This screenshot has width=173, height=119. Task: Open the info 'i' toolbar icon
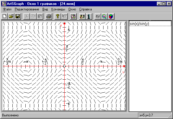(89, 17)
